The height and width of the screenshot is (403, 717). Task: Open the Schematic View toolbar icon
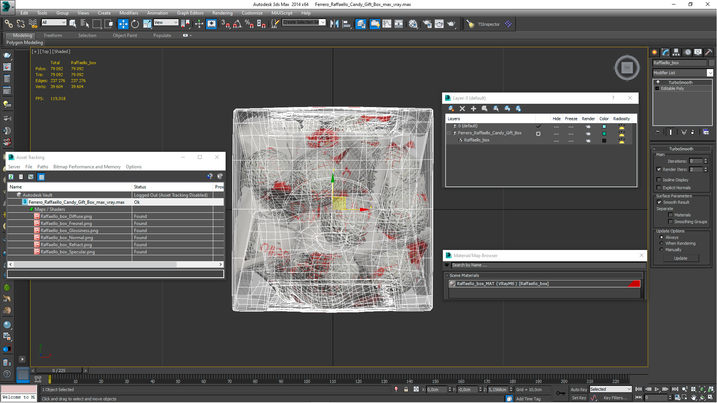pyautogui.click(x=399, y=24)
